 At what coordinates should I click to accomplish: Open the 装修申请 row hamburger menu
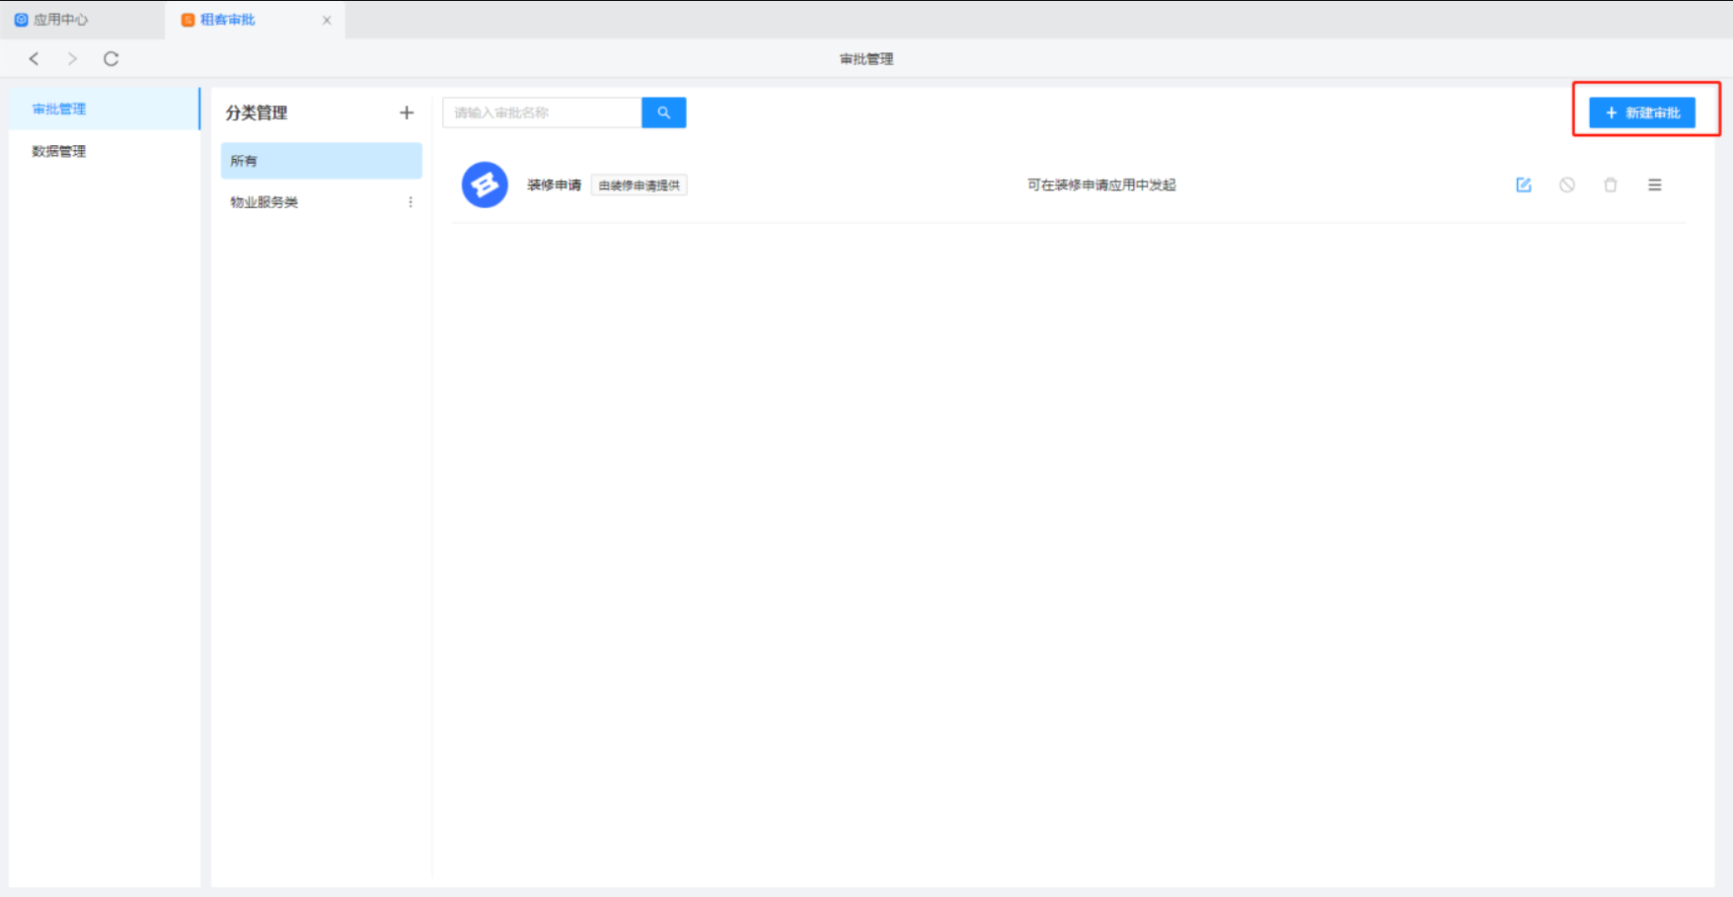1655,186
